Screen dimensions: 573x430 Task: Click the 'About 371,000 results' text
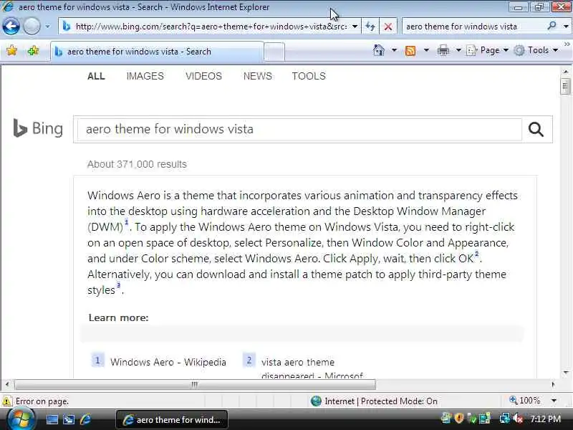point(137,164)
